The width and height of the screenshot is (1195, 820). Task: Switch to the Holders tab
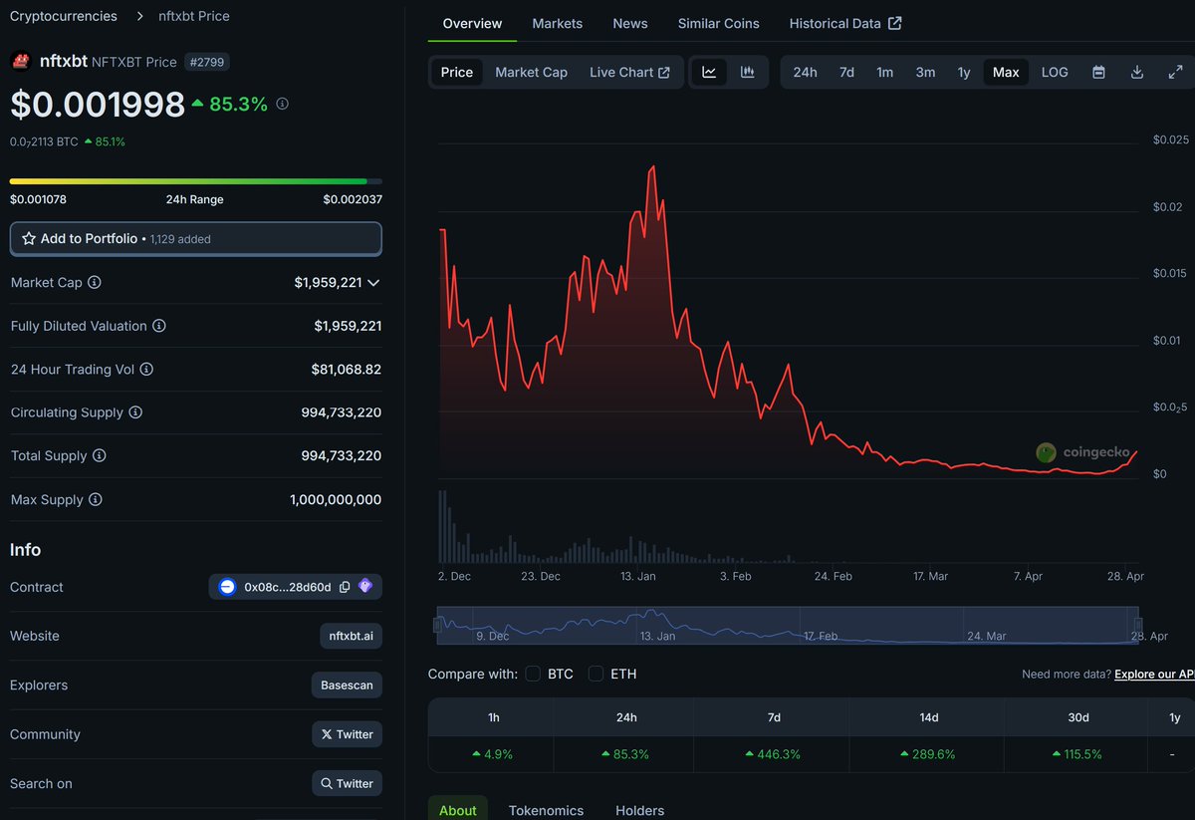point(639,810)
